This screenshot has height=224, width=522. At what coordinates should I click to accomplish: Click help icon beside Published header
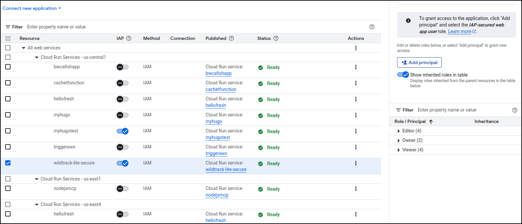click(x=231, y=38)
